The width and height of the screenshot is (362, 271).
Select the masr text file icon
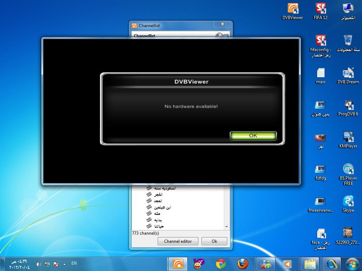coord(321,76)
